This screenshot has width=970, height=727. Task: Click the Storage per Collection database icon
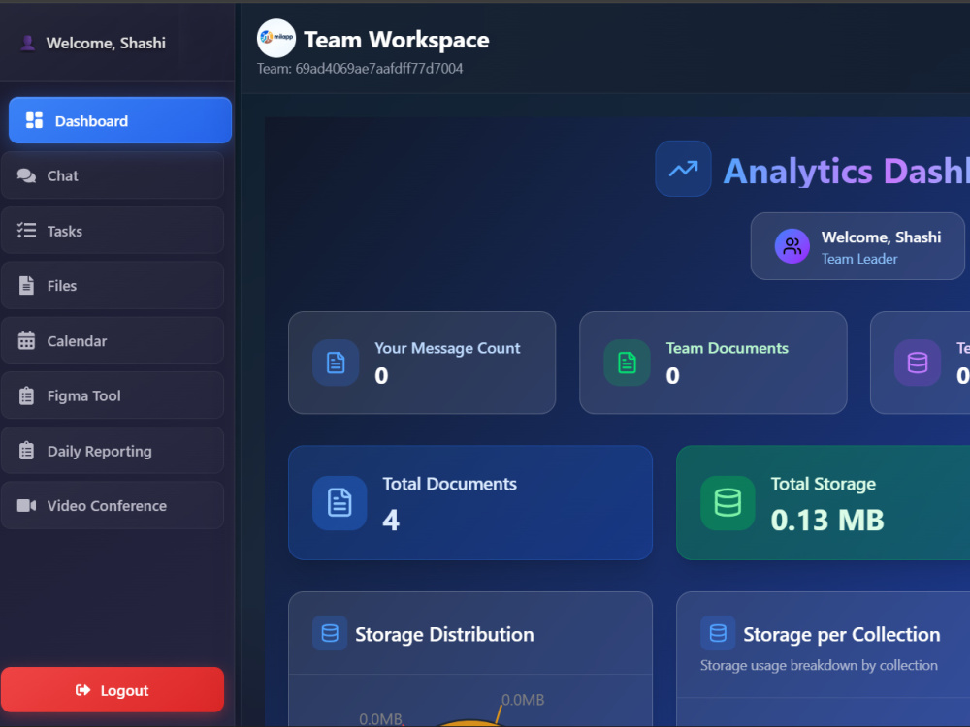pyautogui.click(x=718, y=633)
